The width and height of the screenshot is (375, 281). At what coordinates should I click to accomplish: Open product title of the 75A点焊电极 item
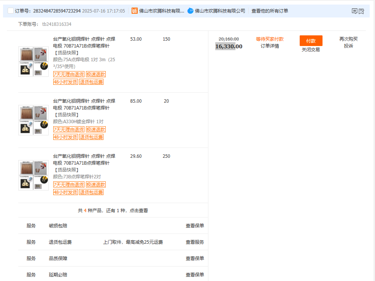click(84, 42)
